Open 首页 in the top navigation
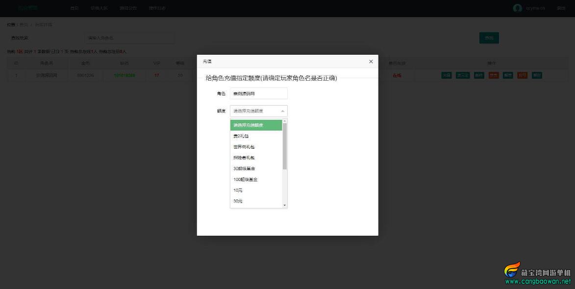The height and width of the screenshot is (289, 575). tap(75, 8)
